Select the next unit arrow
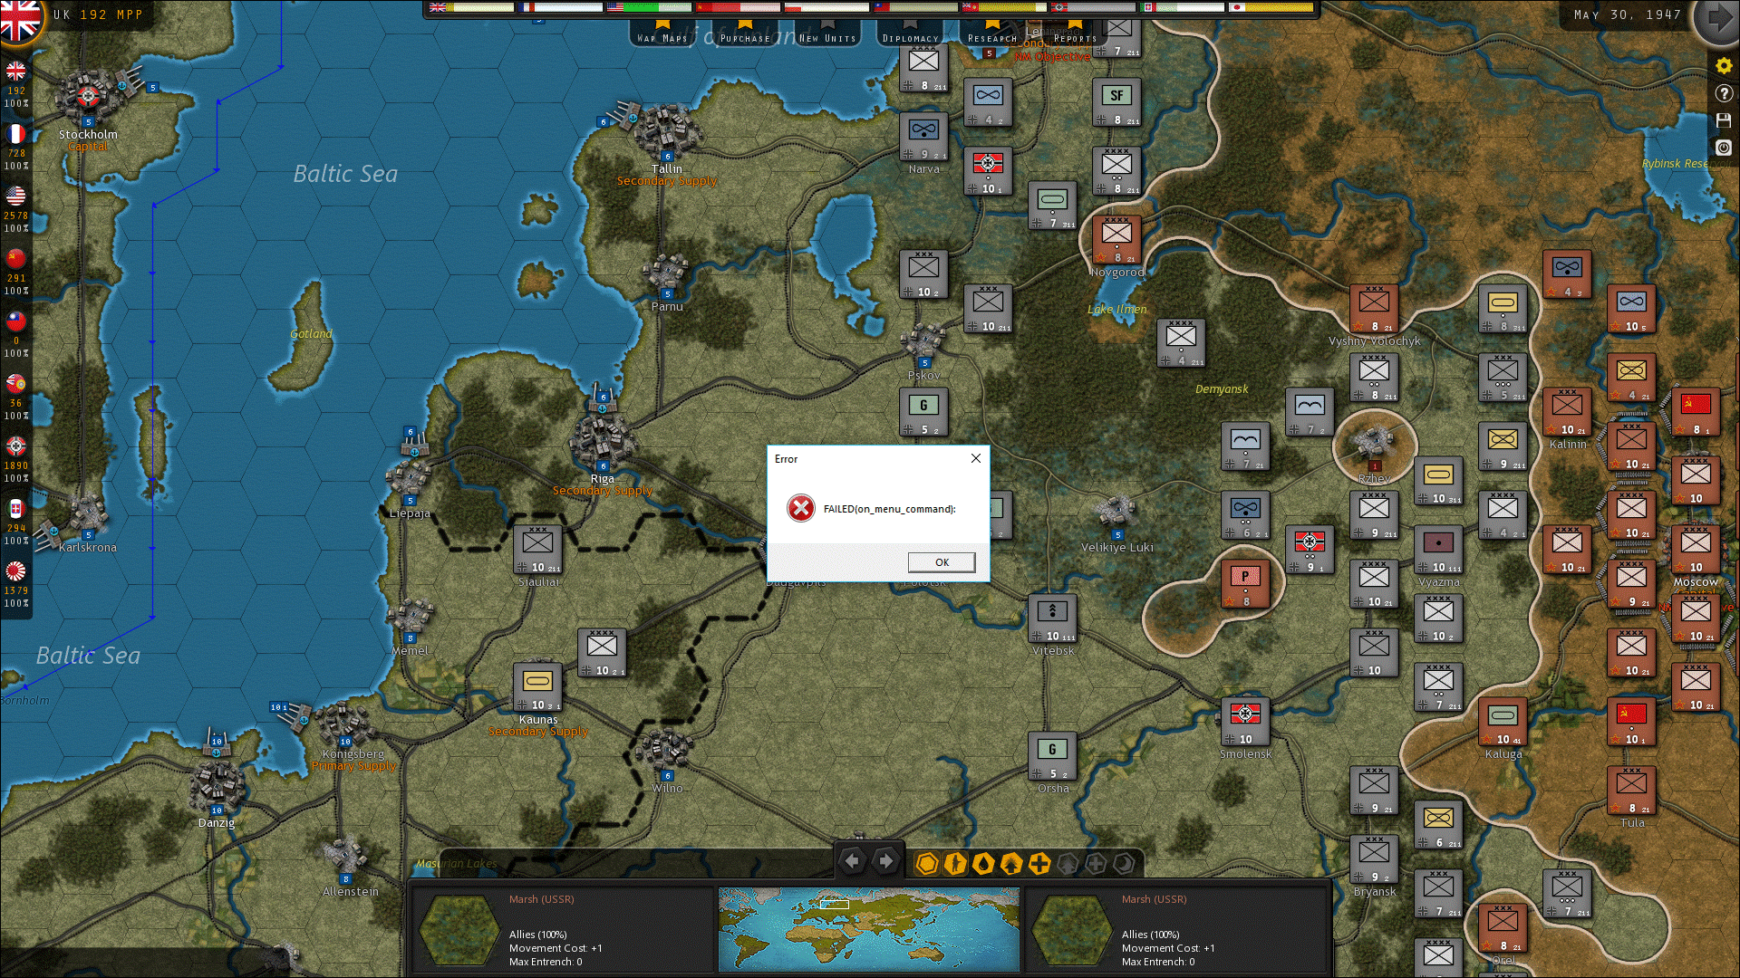1740x978 pixels. tap(886, 862)
